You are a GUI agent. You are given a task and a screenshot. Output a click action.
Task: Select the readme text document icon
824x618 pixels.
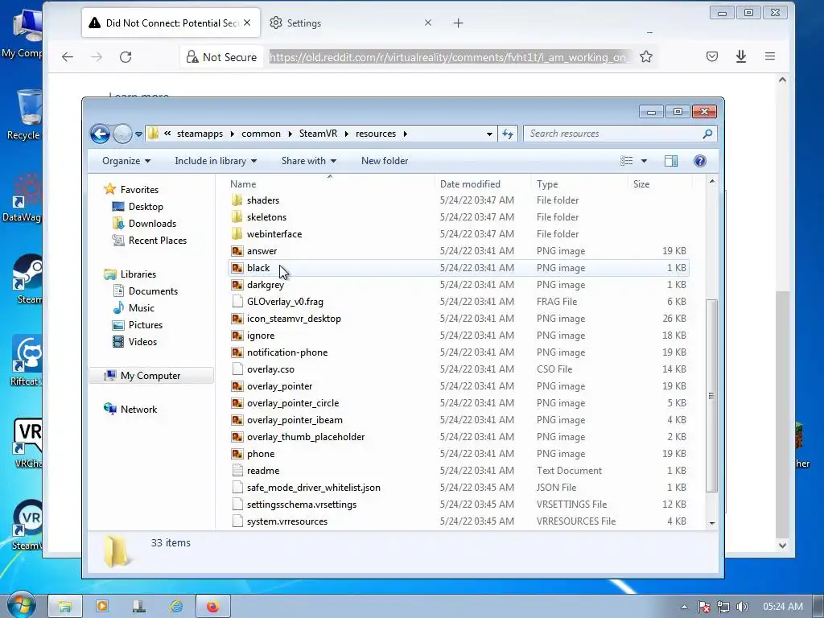click(237, 470)
